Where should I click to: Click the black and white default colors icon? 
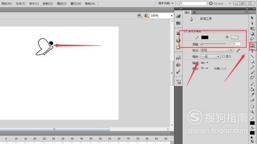(x=252, y=138)
